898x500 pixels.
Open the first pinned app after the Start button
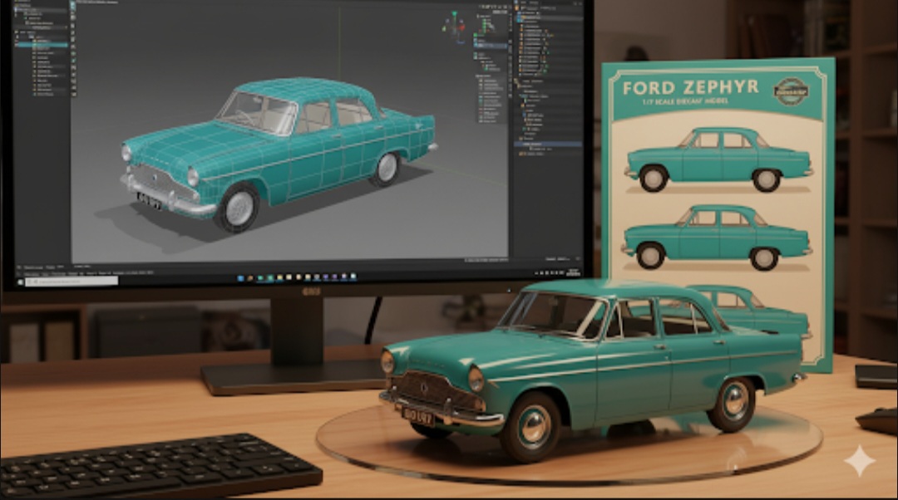click(249, 277)
